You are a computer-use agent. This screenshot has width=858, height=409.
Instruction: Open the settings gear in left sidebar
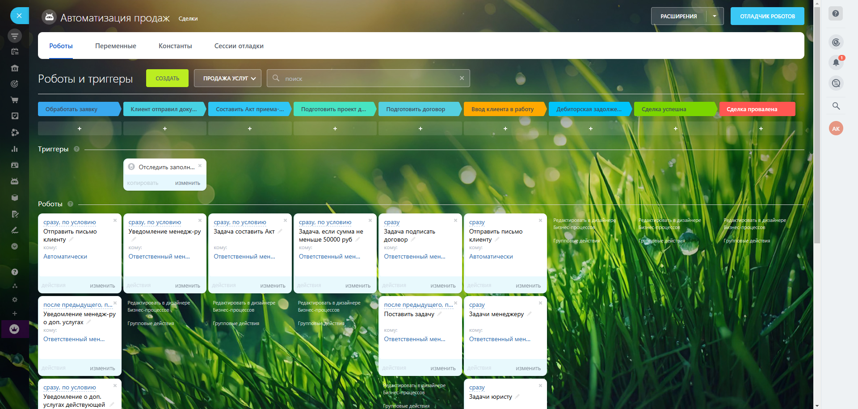tap(15, 300)
